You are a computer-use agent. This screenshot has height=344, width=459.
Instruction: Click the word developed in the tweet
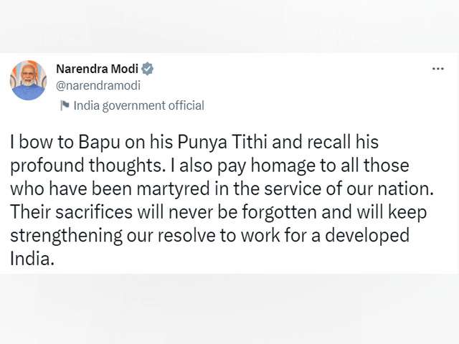pos(367,236)
